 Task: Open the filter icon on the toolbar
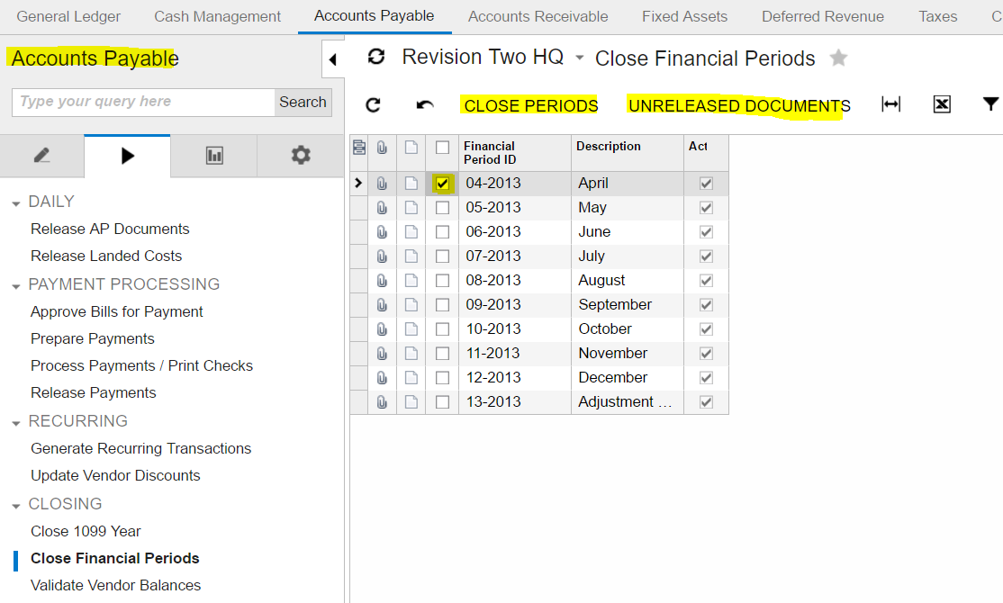pos(990,103)
